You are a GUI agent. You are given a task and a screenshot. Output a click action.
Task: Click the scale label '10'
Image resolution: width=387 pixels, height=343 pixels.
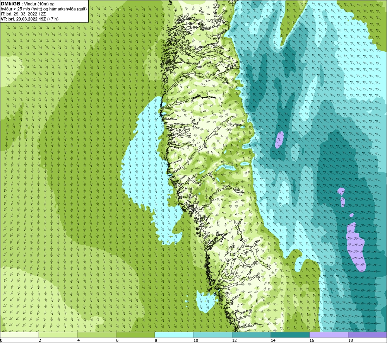click(x=195, y=340)
